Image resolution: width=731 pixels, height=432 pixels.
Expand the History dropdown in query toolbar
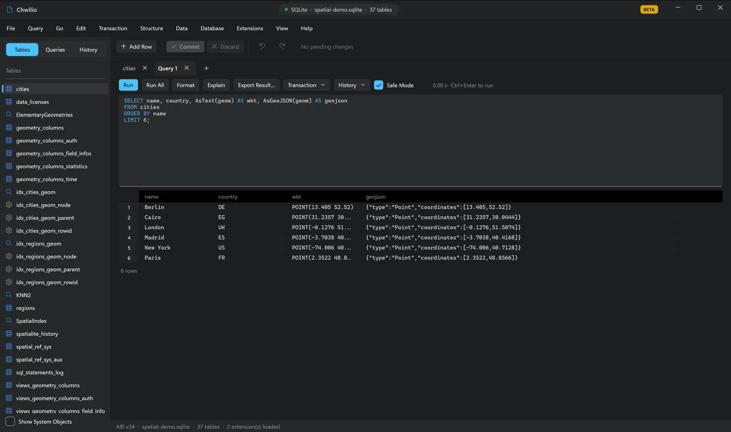coord(351,85)
